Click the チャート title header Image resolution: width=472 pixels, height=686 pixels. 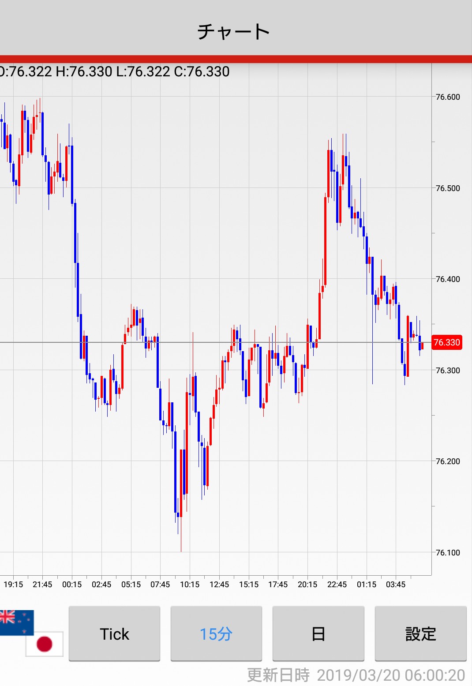pos(234,31)
